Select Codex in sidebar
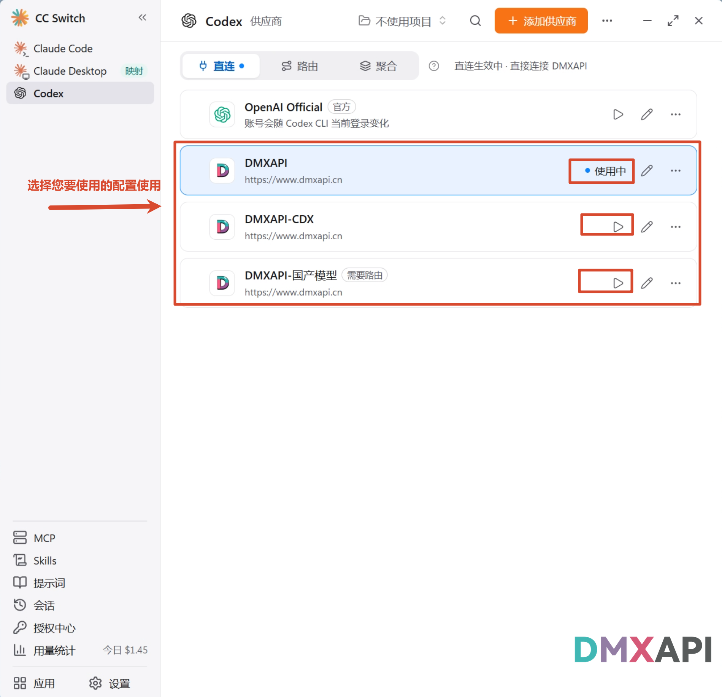 point(80,93)
